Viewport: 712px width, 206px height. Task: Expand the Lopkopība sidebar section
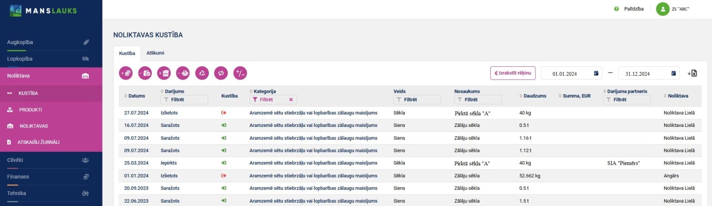point(20,59)
